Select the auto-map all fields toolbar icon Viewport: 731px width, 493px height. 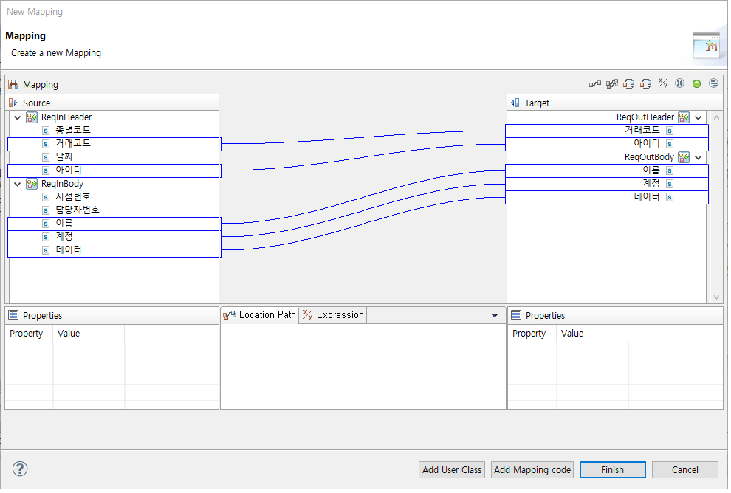click(611, 83)
